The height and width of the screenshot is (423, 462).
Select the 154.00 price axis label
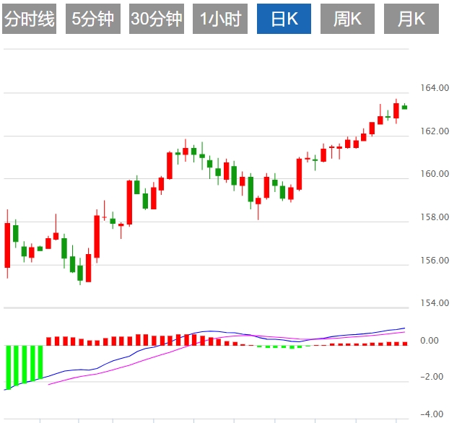432,303
